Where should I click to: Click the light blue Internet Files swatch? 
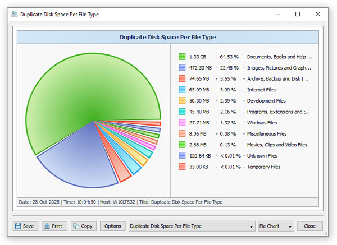182,90
